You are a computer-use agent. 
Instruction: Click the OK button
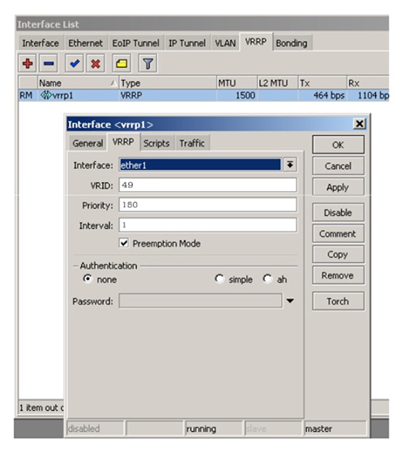339,145
